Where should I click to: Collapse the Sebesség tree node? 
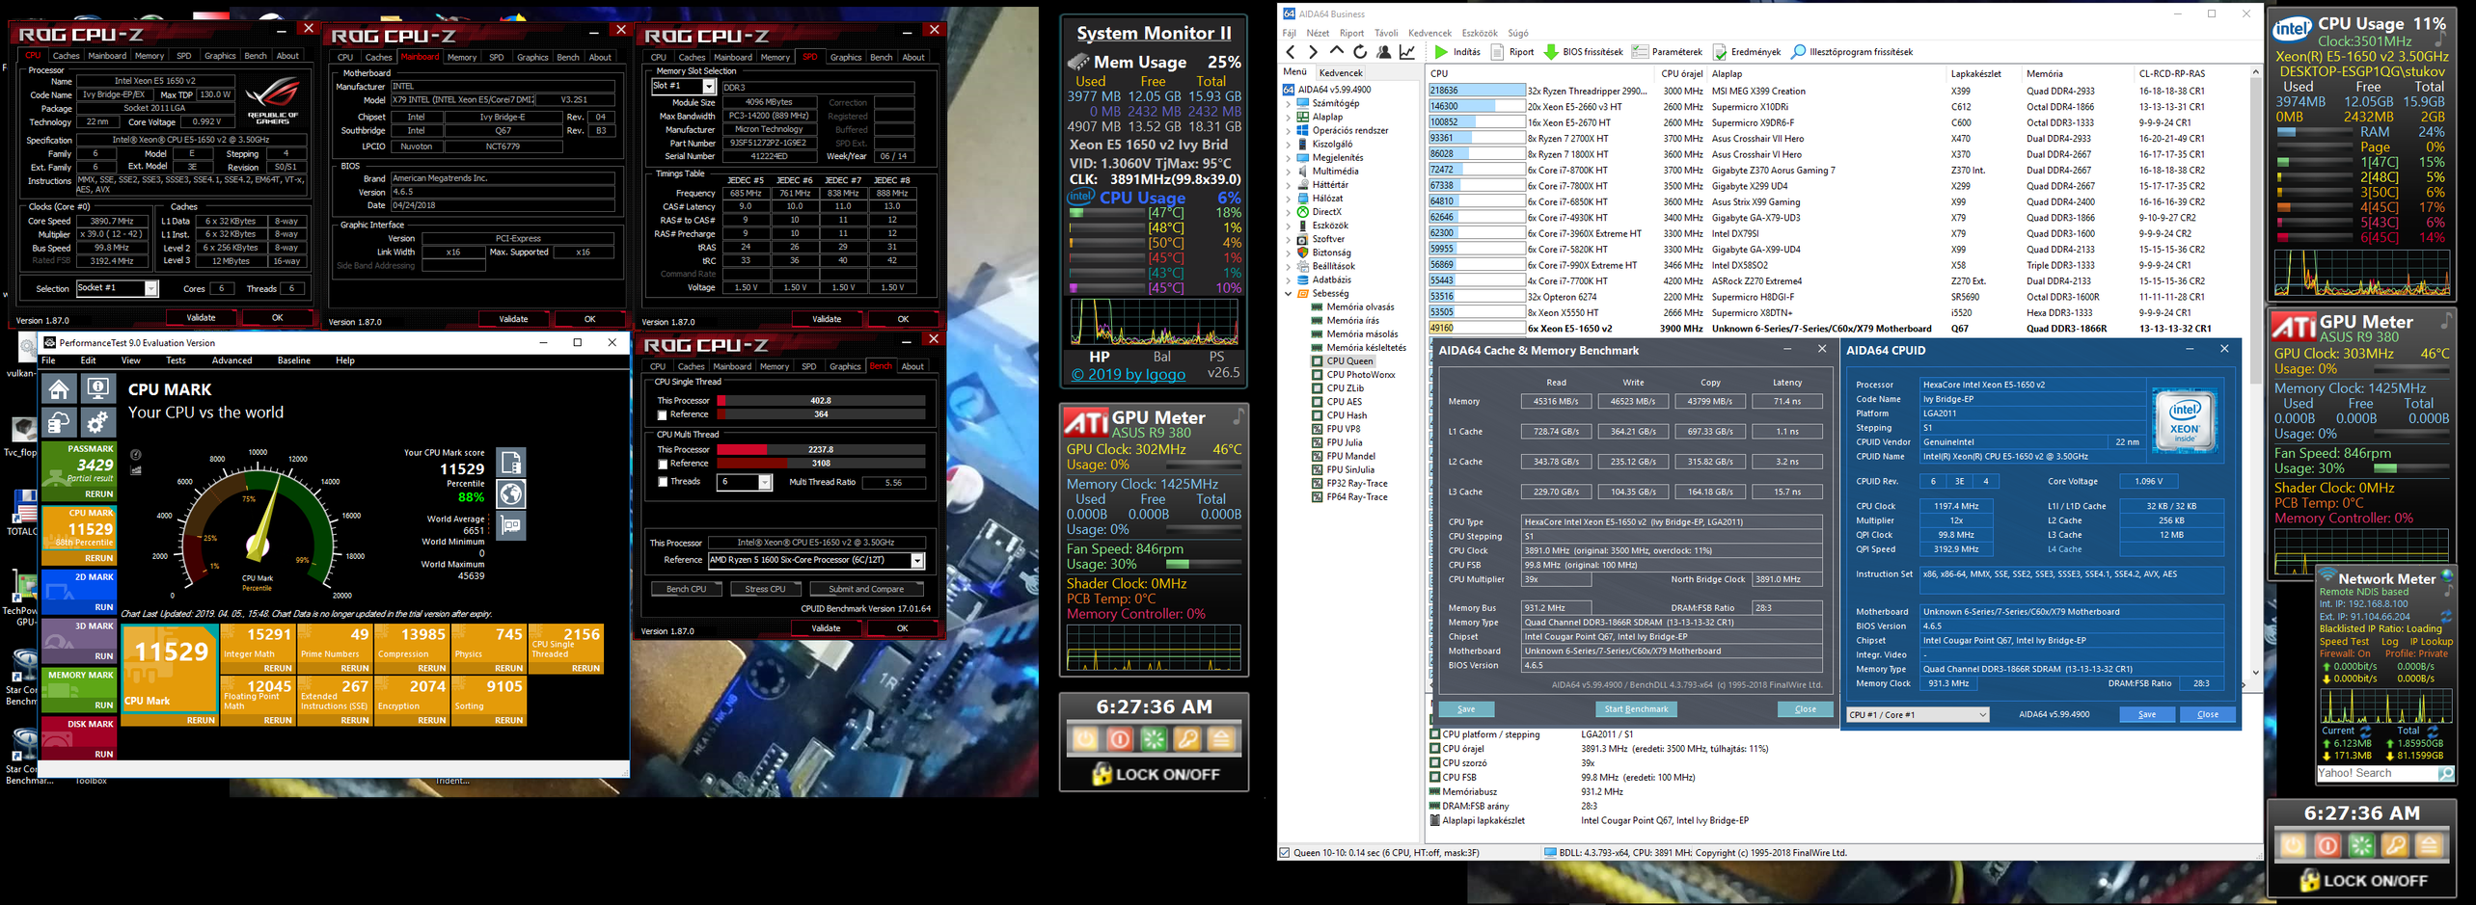[1289, 294]
